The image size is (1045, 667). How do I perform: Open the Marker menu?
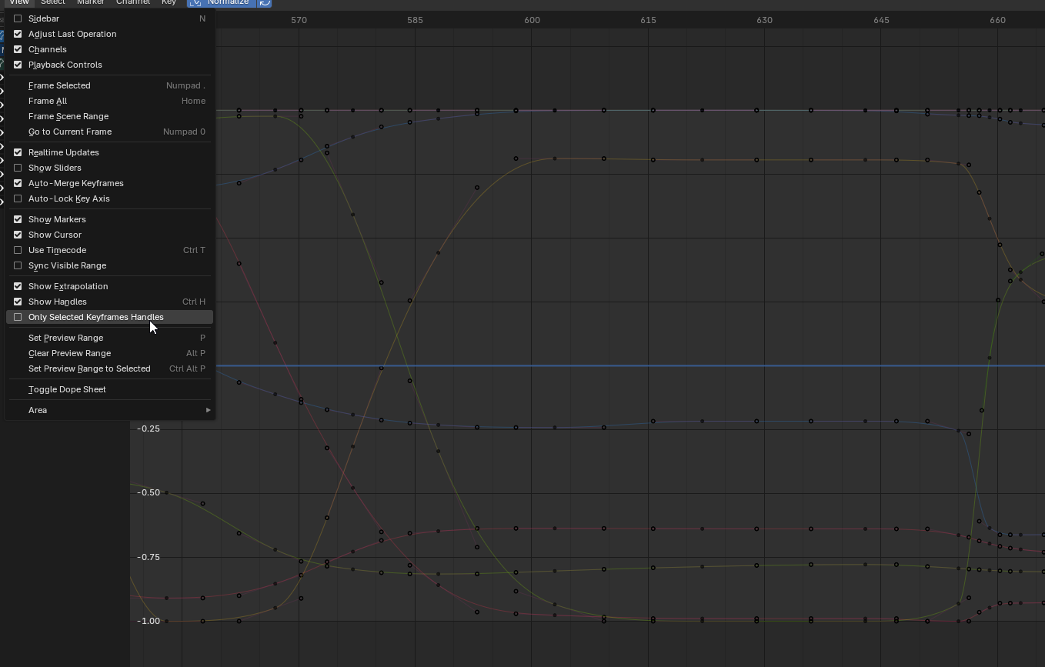[90, 2]
